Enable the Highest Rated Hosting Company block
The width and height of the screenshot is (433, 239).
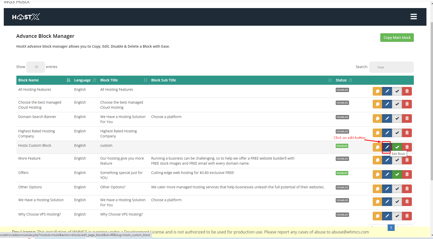click(x=397, y=133)
